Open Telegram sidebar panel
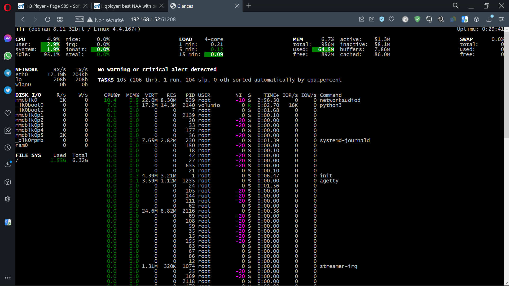The height and width of the screenshot is (286, 509). (8, 73)
